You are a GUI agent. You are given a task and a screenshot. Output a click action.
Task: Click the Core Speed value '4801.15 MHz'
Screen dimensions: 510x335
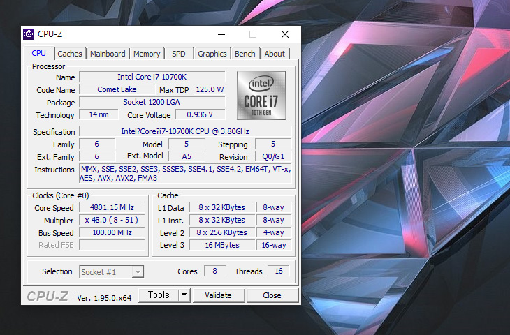click(112, 207)
